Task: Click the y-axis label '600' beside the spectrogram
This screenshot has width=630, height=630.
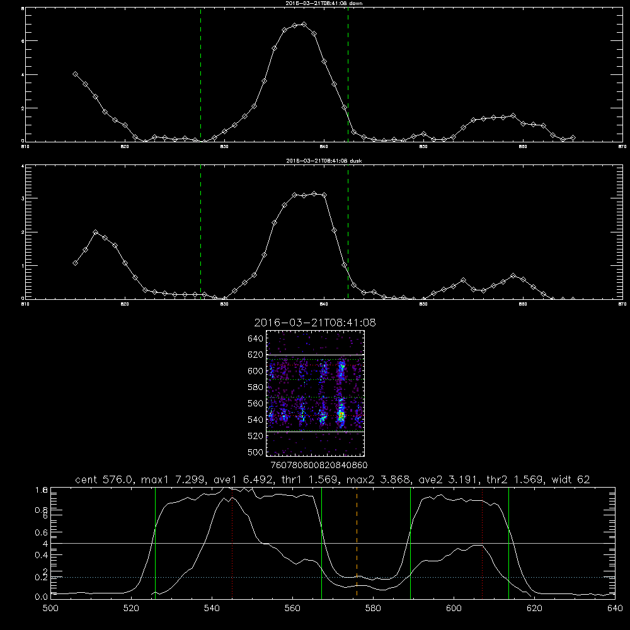Action: (x=256, y=371)
